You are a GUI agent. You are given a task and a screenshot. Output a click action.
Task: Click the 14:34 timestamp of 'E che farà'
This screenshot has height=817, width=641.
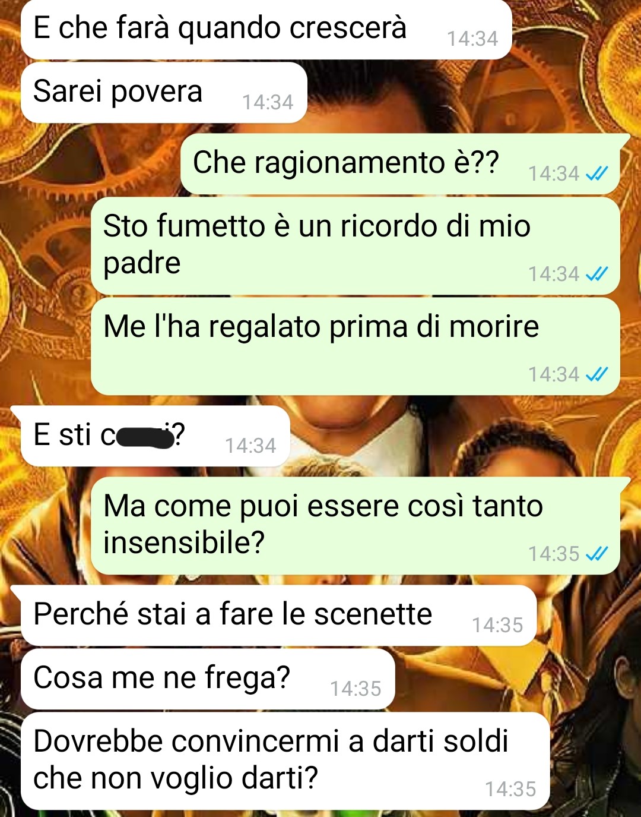point(472,39)
